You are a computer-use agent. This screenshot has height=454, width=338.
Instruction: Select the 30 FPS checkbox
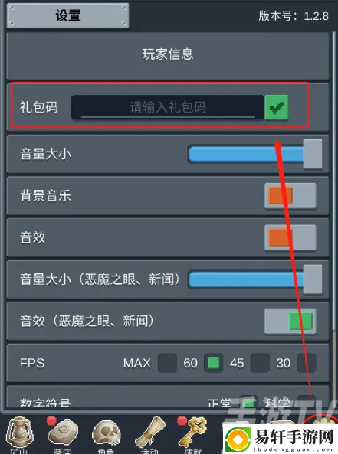click(x=307, y=363)
